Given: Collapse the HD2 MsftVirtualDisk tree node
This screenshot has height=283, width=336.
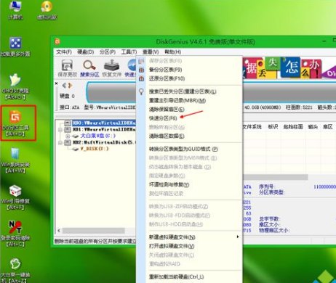Looking at the screenshot, I should (60, 142).
